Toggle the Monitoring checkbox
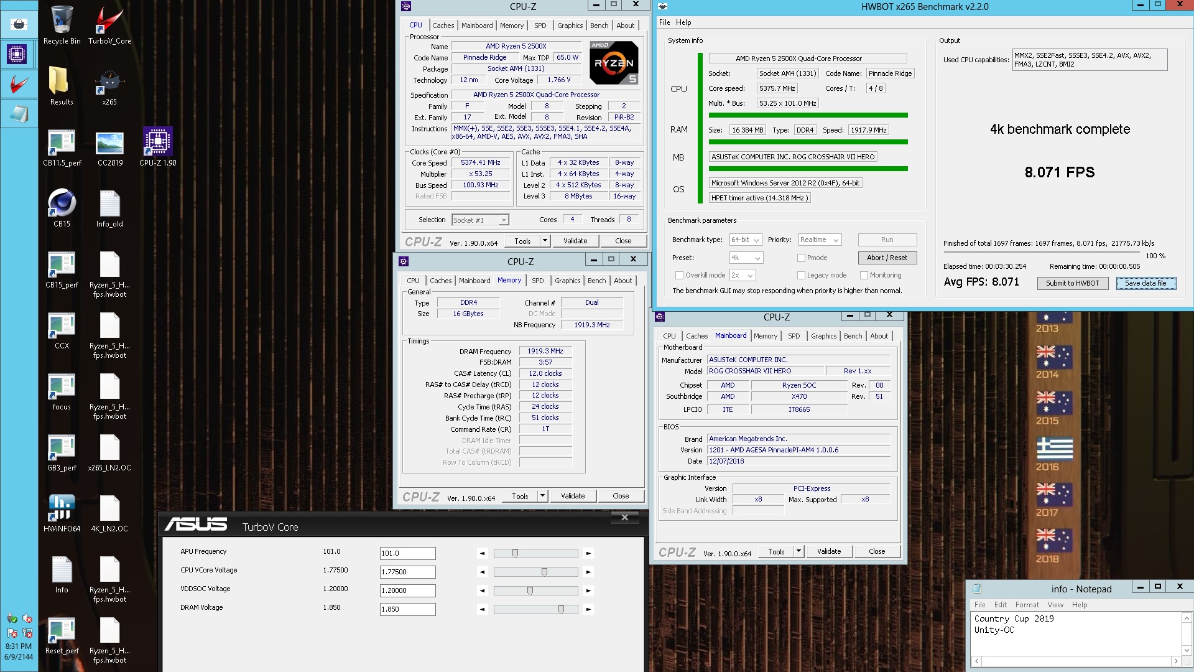The width and height of the screenshot is (1194, 672). [x=864, y=275]
